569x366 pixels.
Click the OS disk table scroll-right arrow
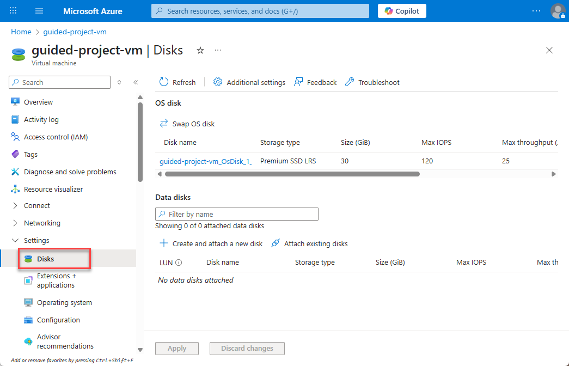tap(553, 174)
